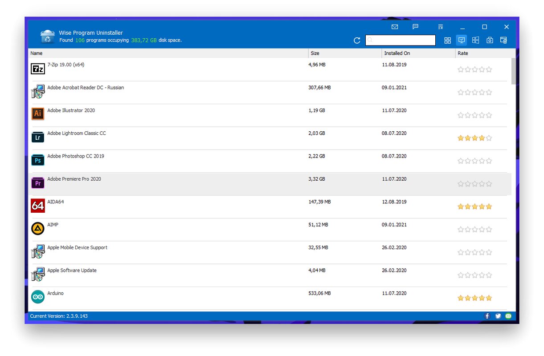
Task: Click the star rating in the AIMP row
Action: coord(475,230)
